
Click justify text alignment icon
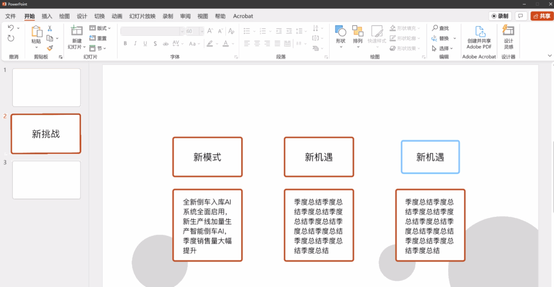[x=277, y=44]
